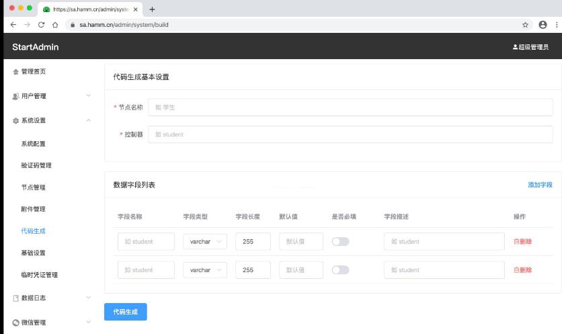562x334 pixels.
Task: Click the 数据日志 document icon
Action: click(15, 298)
